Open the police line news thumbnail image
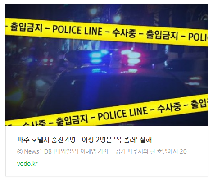 [x=107, y=65]
